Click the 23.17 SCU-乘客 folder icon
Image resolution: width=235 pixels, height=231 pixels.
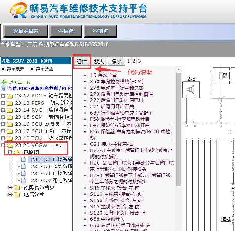coord(10,131)
